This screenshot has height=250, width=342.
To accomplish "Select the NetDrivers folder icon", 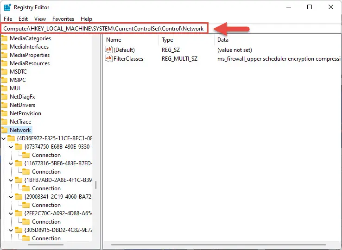I will [4, 105].
